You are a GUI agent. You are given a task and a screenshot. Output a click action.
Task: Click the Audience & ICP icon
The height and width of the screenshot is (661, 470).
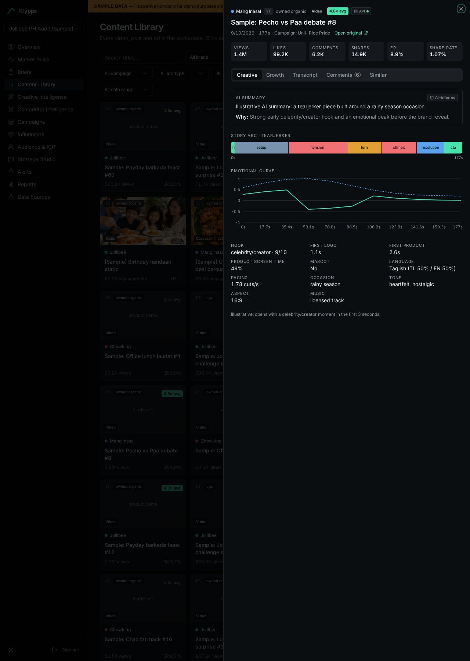[x=11, y=147]
